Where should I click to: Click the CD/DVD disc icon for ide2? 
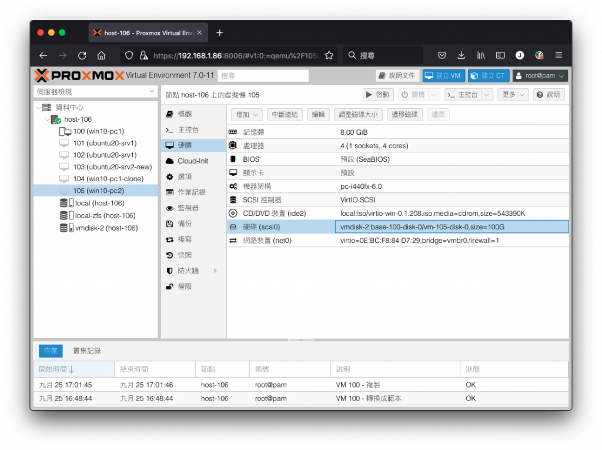point(233,213)
